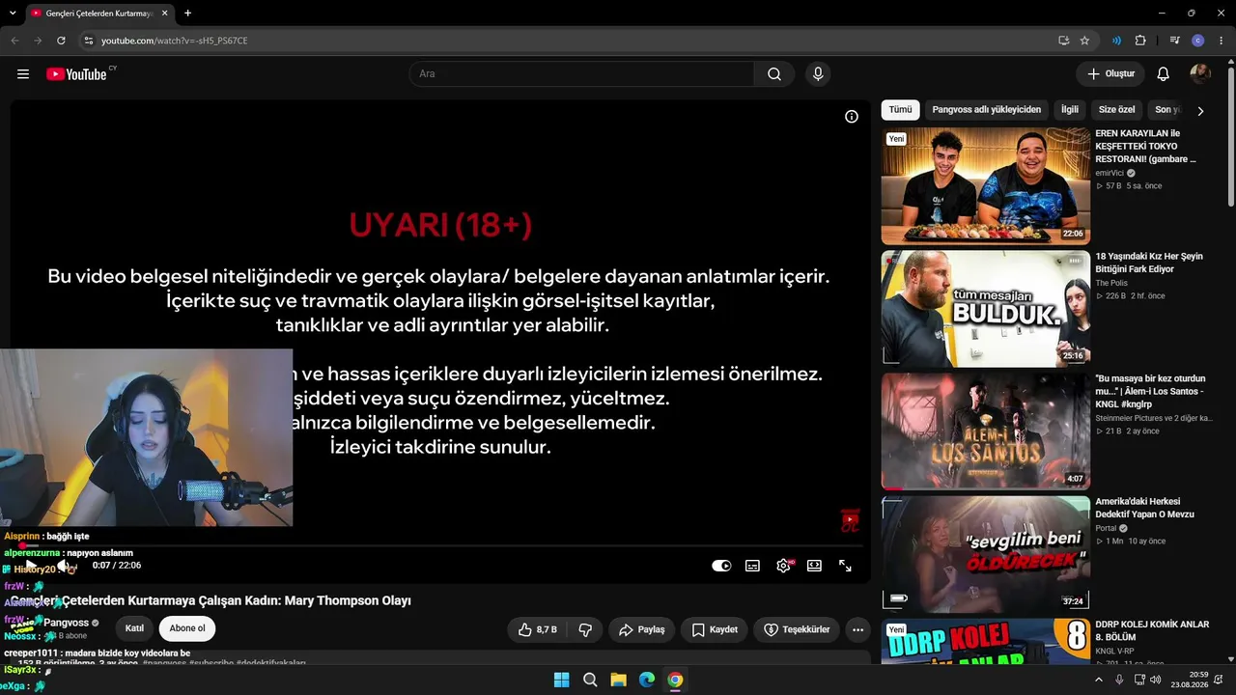Toggle autoplay switch in player
Image resolution: width=1236 pixels, height=695 pixels.
721,566
